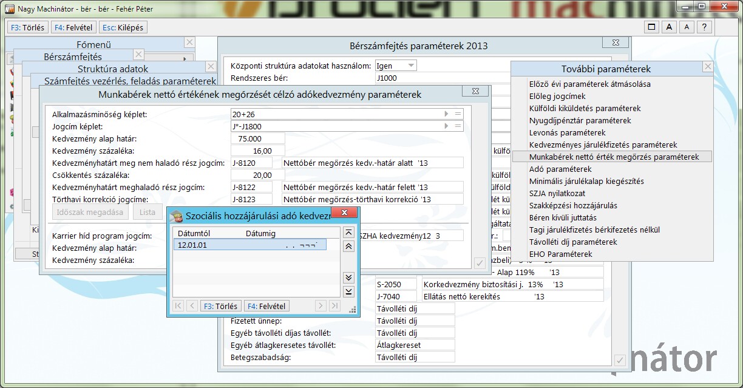Click the Kedvezmény alap határ 75.000 field
The width and height of the screenshot is (743, 388).
tap(257, 138)
